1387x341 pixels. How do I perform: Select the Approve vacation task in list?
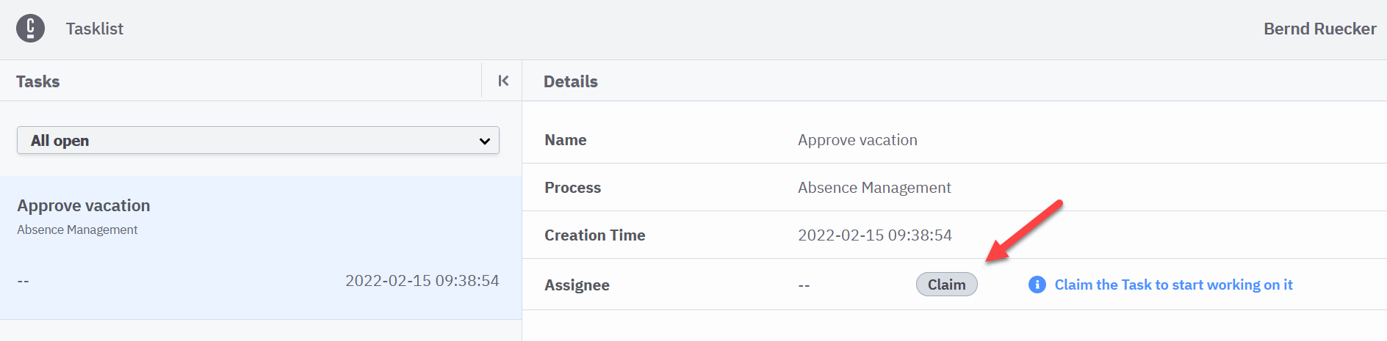(83, 205)
